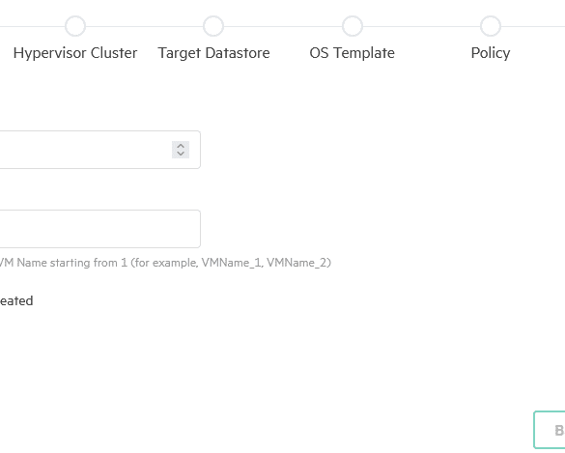Click progress line between Hypervisor Cluster and Target Datastore
565x453 pixels.
coord(144,26)
